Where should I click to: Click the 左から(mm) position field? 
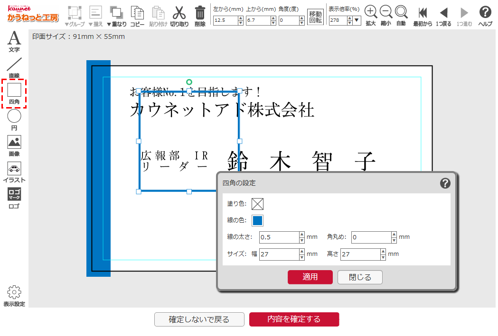click(x=226, y=20)
